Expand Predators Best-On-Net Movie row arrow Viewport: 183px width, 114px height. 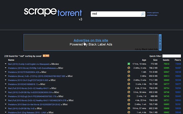[6, 104]
